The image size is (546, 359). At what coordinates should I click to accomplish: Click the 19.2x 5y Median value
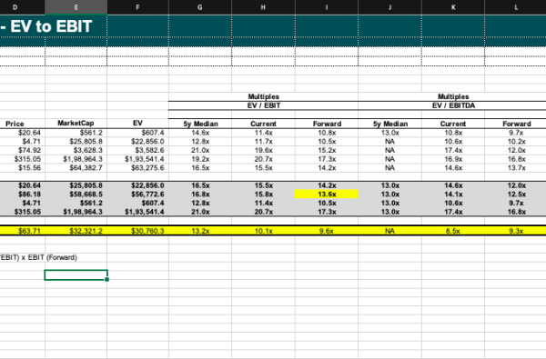click(200, 159)
